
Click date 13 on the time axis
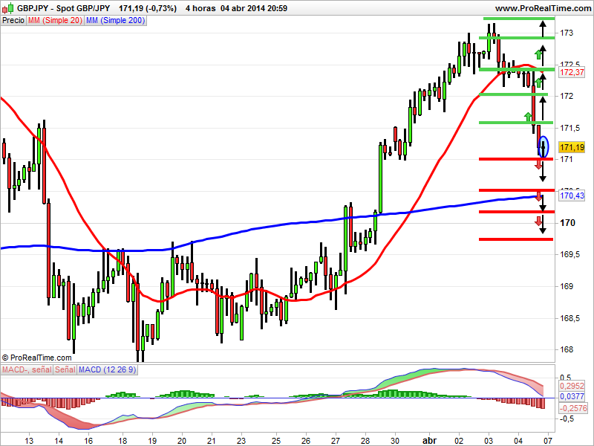click(29, 441)
